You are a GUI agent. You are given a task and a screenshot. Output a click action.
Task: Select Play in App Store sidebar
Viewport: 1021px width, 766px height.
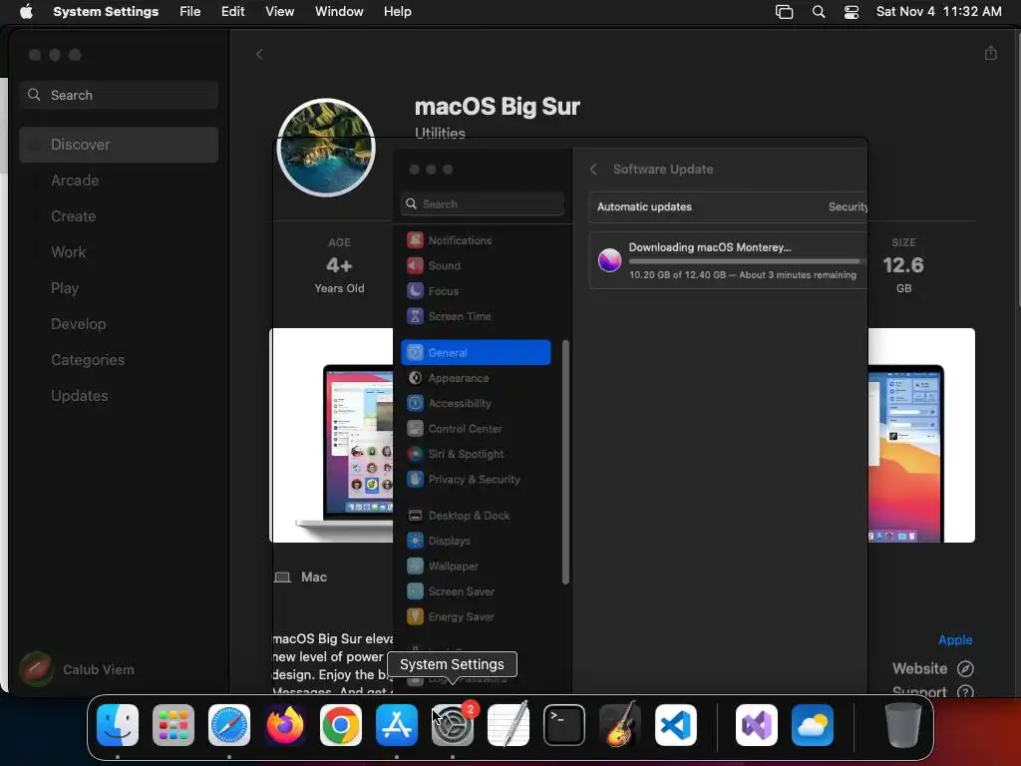[119, 288]
